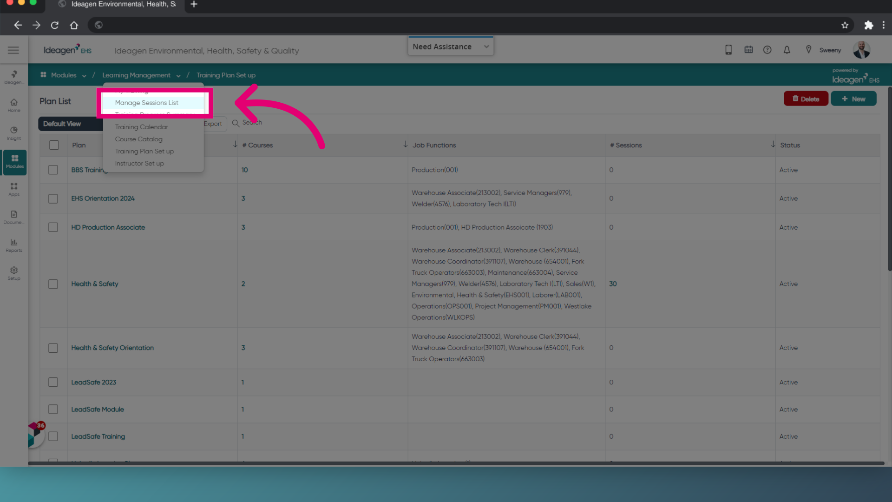Screen dimensions: 892x502
Task: Click the Export button
Action: (214, 124)
